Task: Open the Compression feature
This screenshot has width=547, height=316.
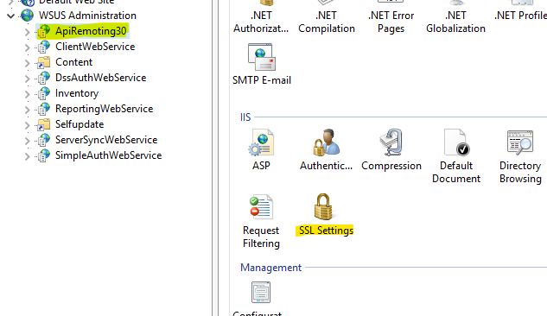Action: (x=391, y=150)
